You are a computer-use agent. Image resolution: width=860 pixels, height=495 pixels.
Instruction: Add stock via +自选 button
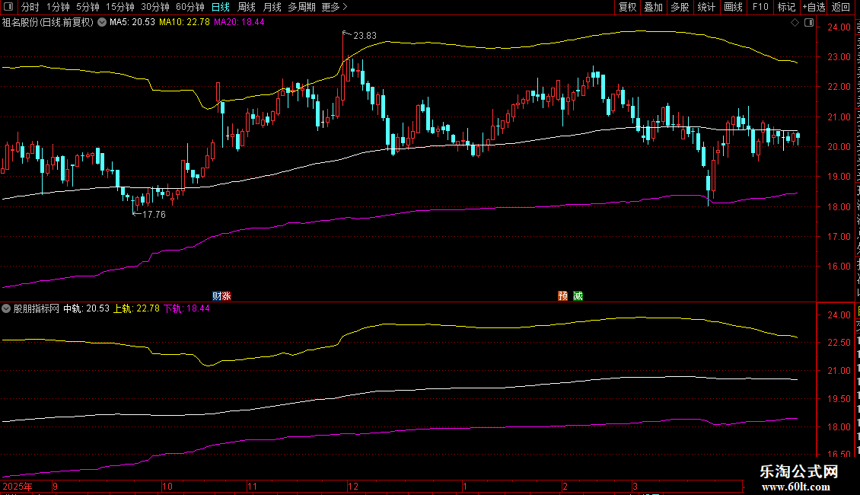(x=814, y=7)
